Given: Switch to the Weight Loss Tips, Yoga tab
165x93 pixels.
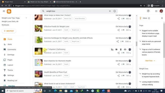Looking at the screenshot, I should (x=39, y=2).
